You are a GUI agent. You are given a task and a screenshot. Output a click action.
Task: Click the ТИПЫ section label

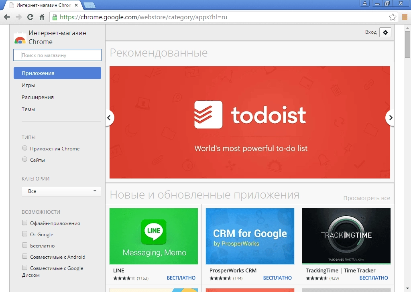[28, 138]
